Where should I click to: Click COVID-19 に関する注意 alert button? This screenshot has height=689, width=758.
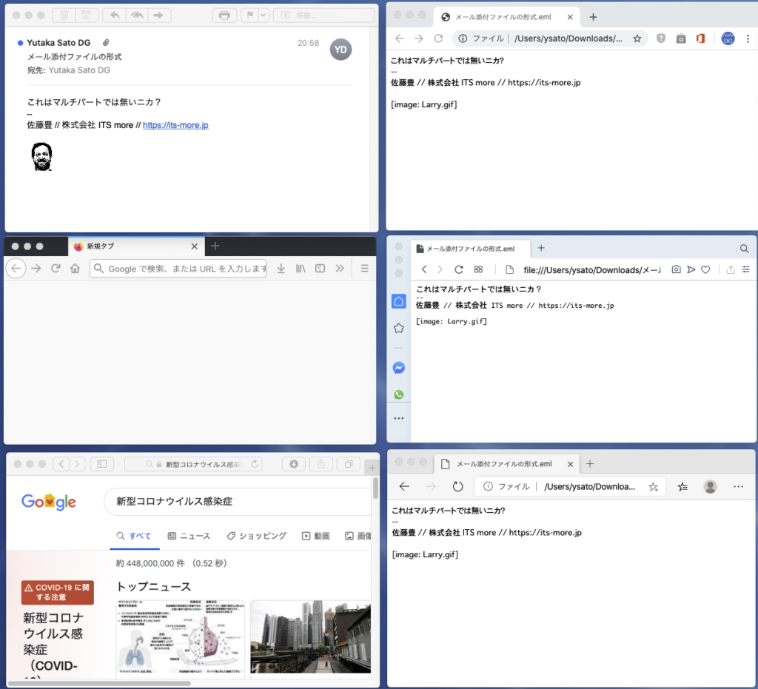(x=58, y=592)
